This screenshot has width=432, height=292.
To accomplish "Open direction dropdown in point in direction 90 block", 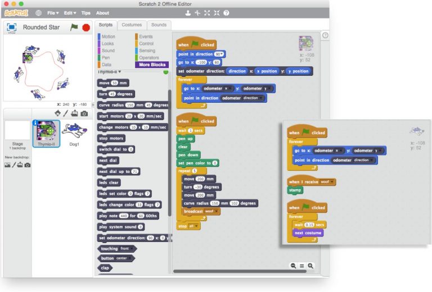I will tap(223, 54).
